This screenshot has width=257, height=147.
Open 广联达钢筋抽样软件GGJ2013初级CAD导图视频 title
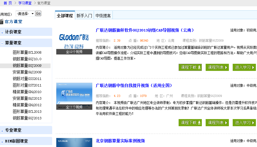click(x=145, y=30)
